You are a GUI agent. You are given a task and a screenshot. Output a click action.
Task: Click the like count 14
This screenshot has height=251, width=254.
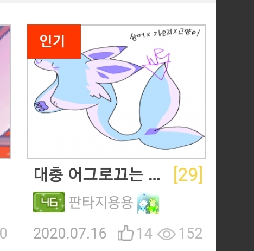[144, 233]
